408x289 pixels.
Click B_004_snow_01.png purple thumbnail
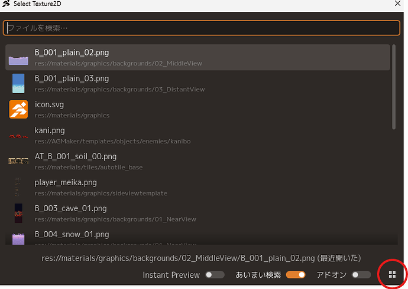tap(18, 239)
